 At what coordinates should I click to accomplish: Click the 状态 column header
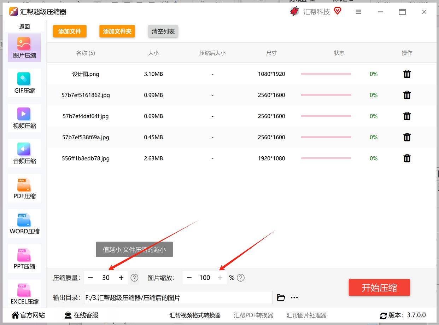pos(339,53)
